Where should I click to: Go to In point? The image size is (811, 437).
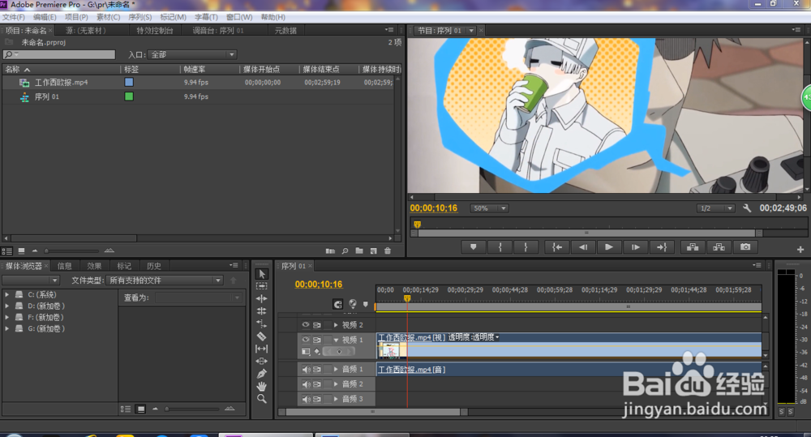click(x=557, y=247)
